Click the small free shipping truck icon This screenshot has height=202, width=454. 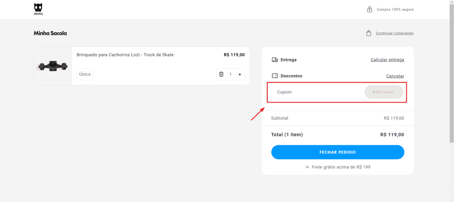click(x=307, y=167)
